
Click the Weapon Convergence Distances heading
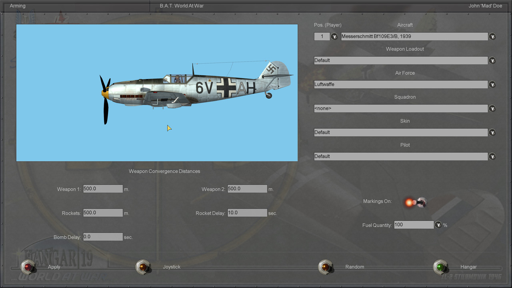coord(164,171)
